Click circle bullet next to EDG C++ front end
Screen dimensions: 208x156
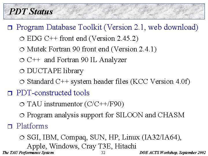pos(22,39)
